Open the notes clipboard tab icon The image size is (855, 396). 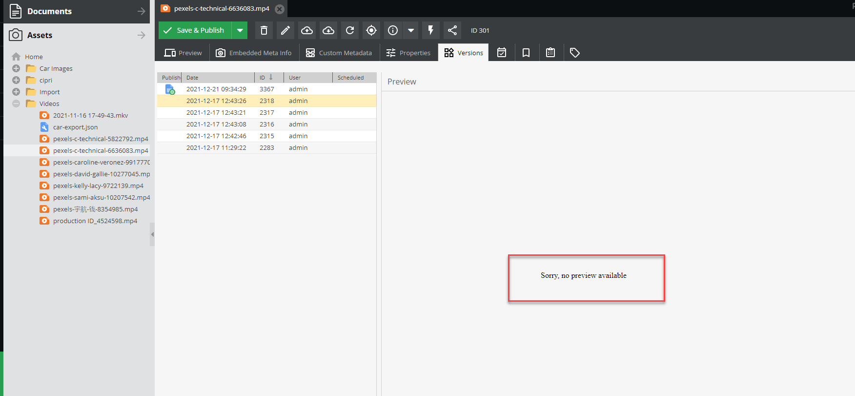tap(550, 53)
